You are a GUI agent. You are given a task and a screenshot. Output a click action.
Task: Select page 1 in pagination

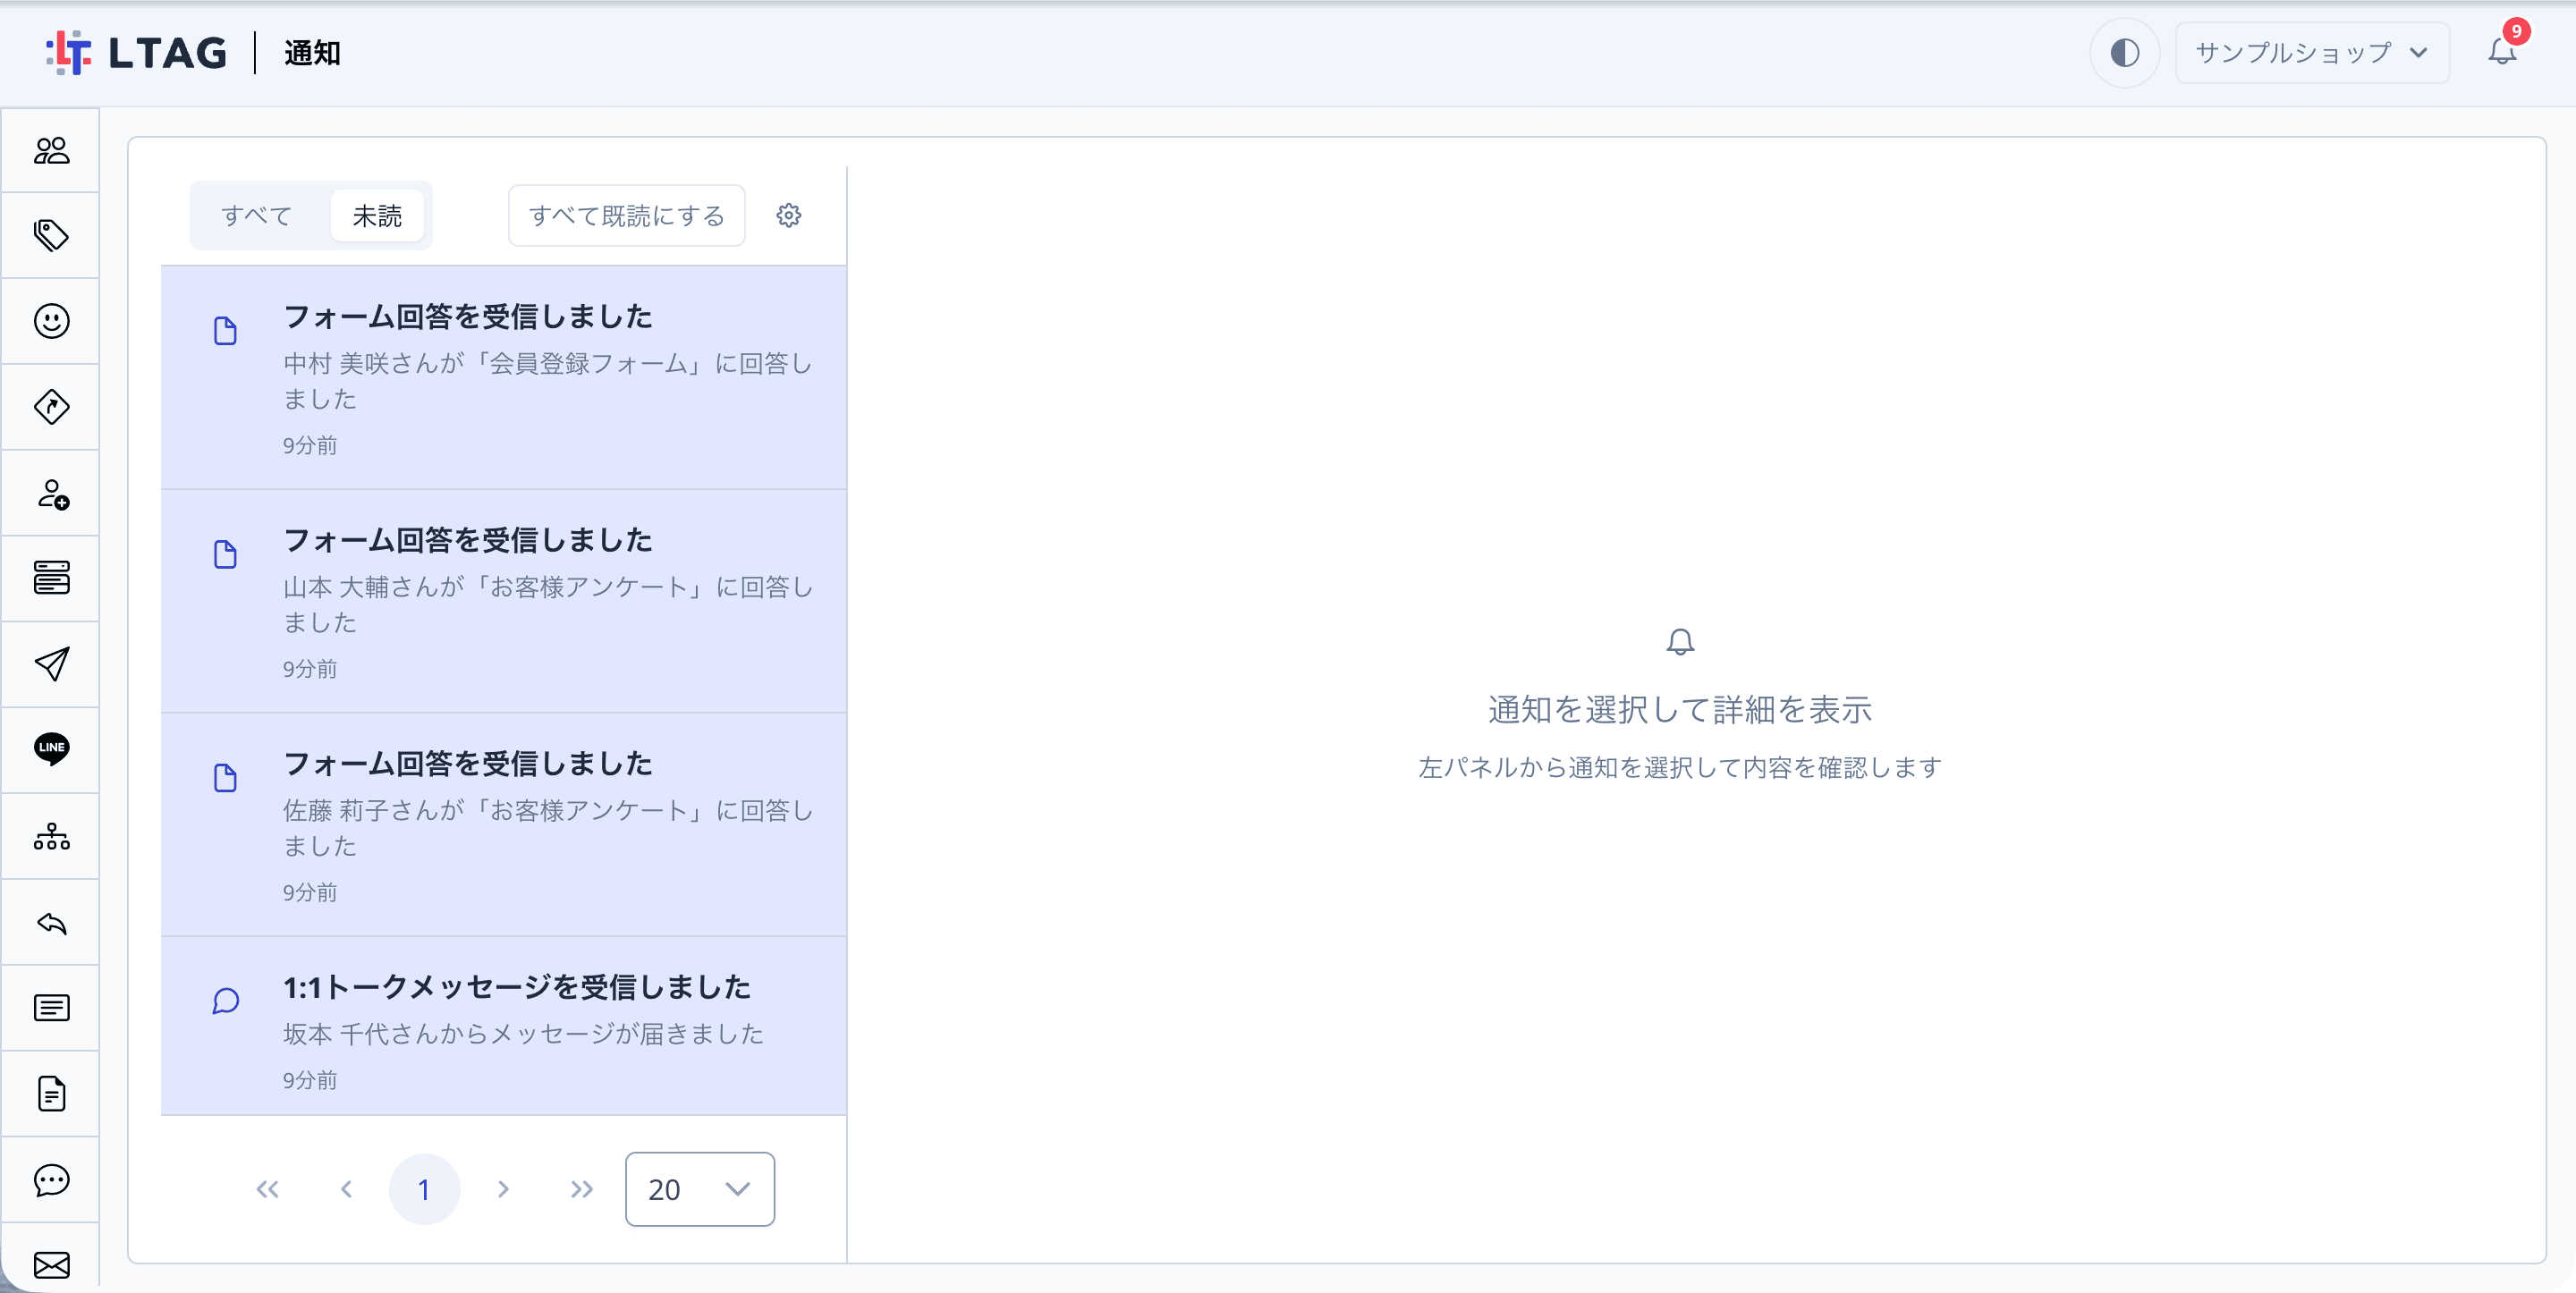click(424, 1188)
